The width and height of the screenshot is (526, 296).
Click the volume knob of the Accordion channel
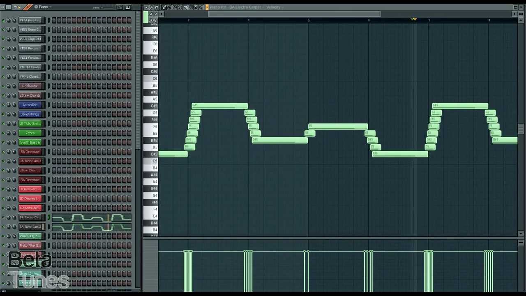14,105
